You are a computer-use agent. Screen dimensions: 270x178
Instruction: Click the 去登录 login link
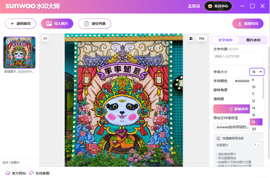point(194,6)
